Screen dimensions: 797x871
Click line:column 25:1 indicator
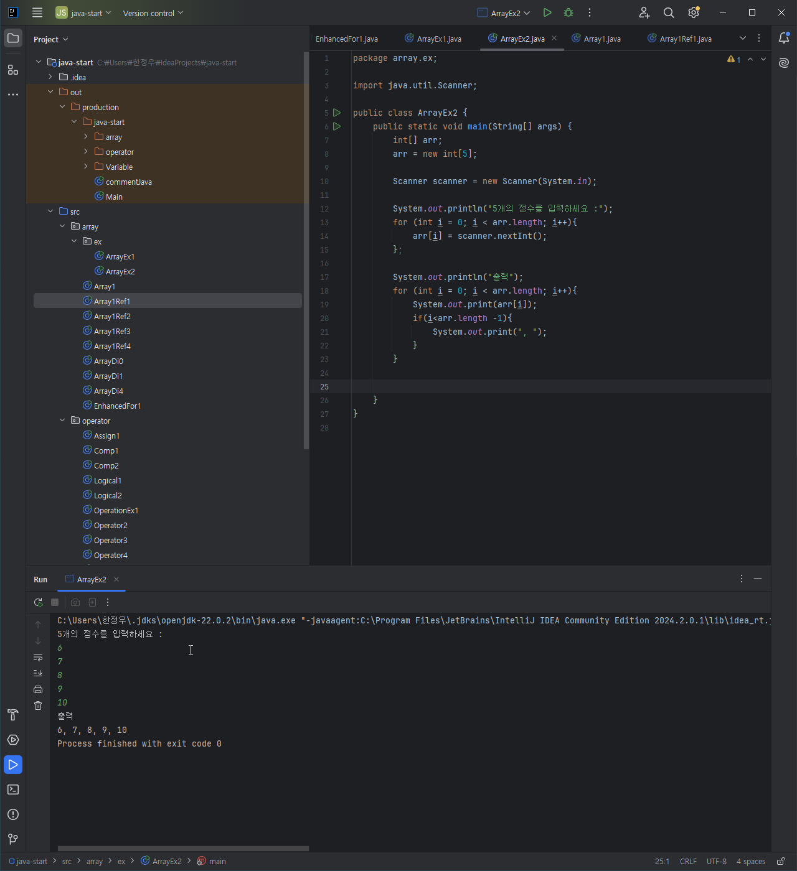pos(662,862)
